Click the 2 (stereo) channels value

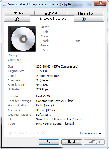[x=43, y=80]
